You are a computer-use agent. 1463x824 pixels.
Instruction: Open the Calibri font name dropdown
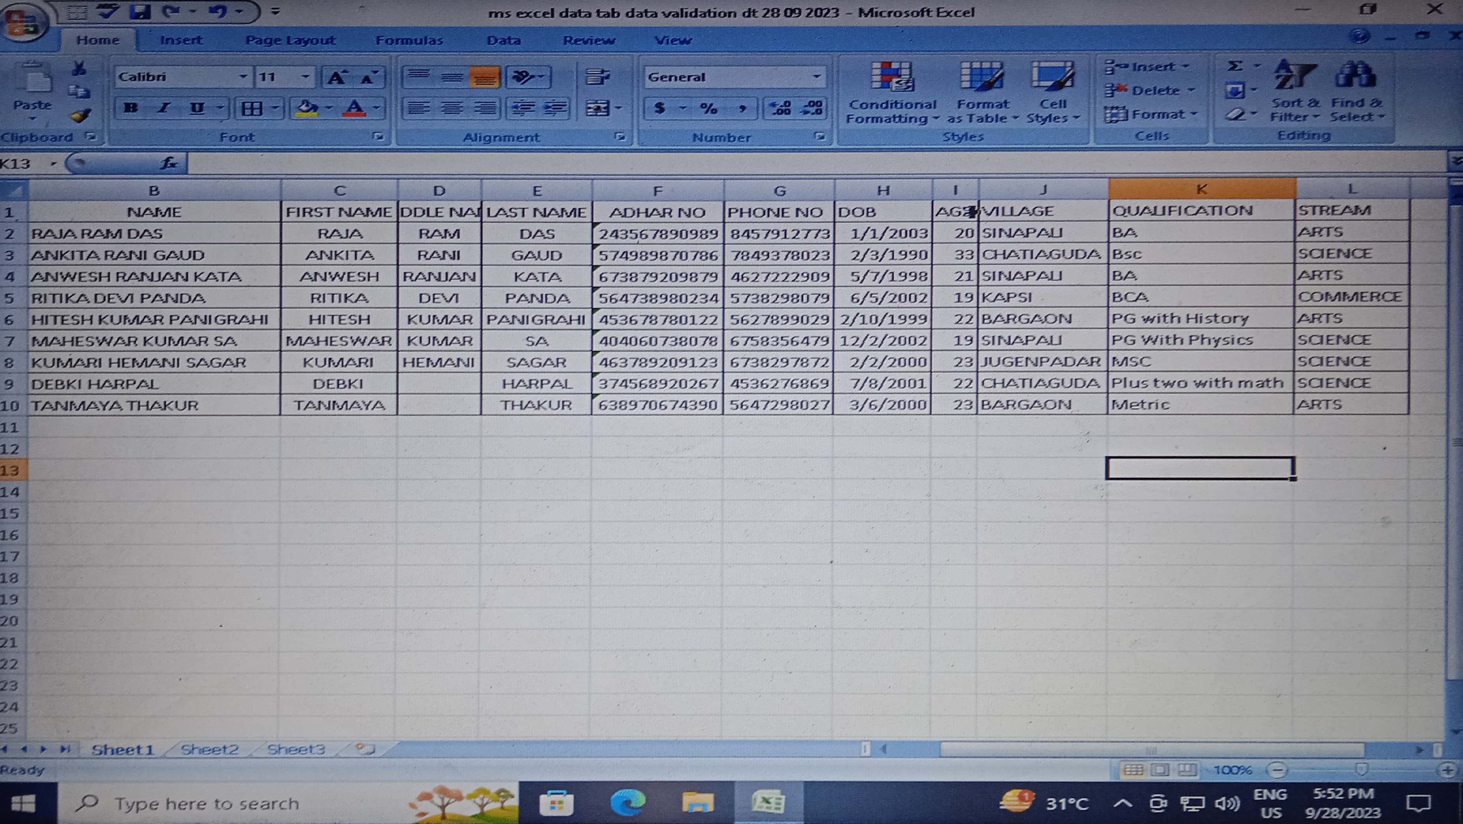tap(243, 77)
